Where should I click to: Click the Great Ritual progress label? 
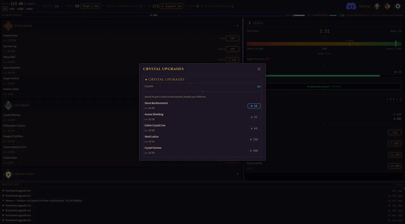(x=13, y=15)
